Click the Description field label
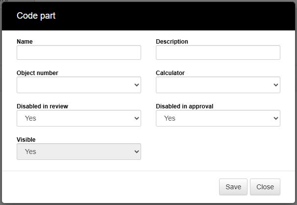 coord(172,42)
